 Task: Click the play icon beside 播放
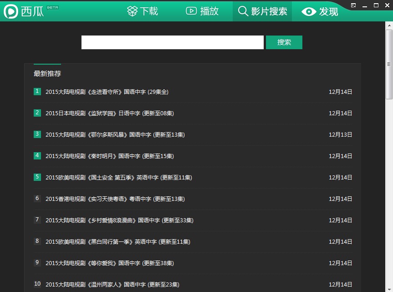tap(190, 10)
